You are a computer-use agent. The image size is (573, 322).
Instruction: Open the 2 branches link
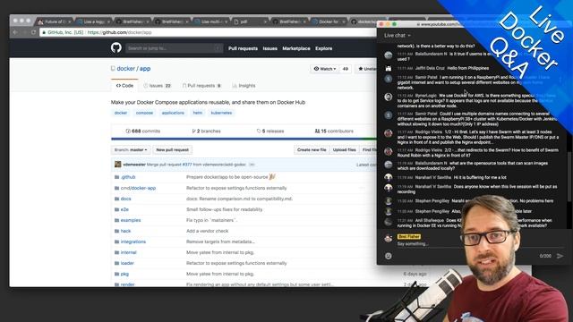pos(206,131)
